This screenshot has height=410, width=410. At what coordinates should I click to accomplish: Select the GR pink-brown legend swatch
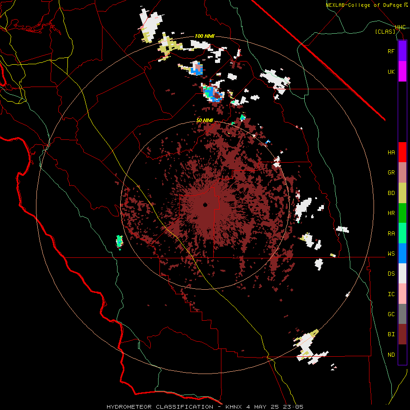[402, 173]
